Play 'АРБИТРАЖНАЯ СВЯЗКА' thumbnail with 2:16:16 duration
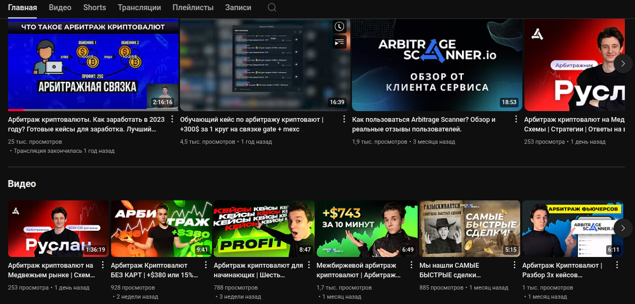635x304 pixels. [x=93, y=65]
